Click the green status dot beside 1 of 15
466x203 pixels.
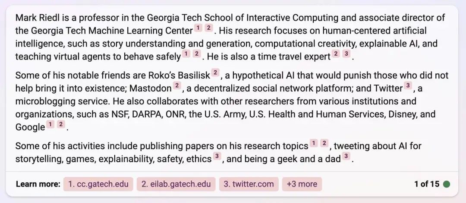447,184
